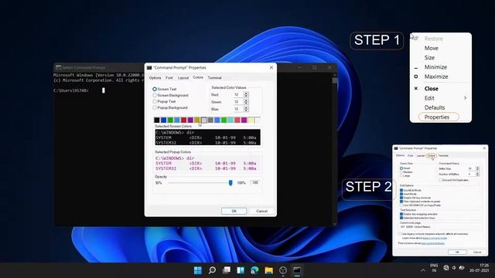Launch Microsoft Edge from taskbar
Screen dimensions: 495x278
click(254, 270)
